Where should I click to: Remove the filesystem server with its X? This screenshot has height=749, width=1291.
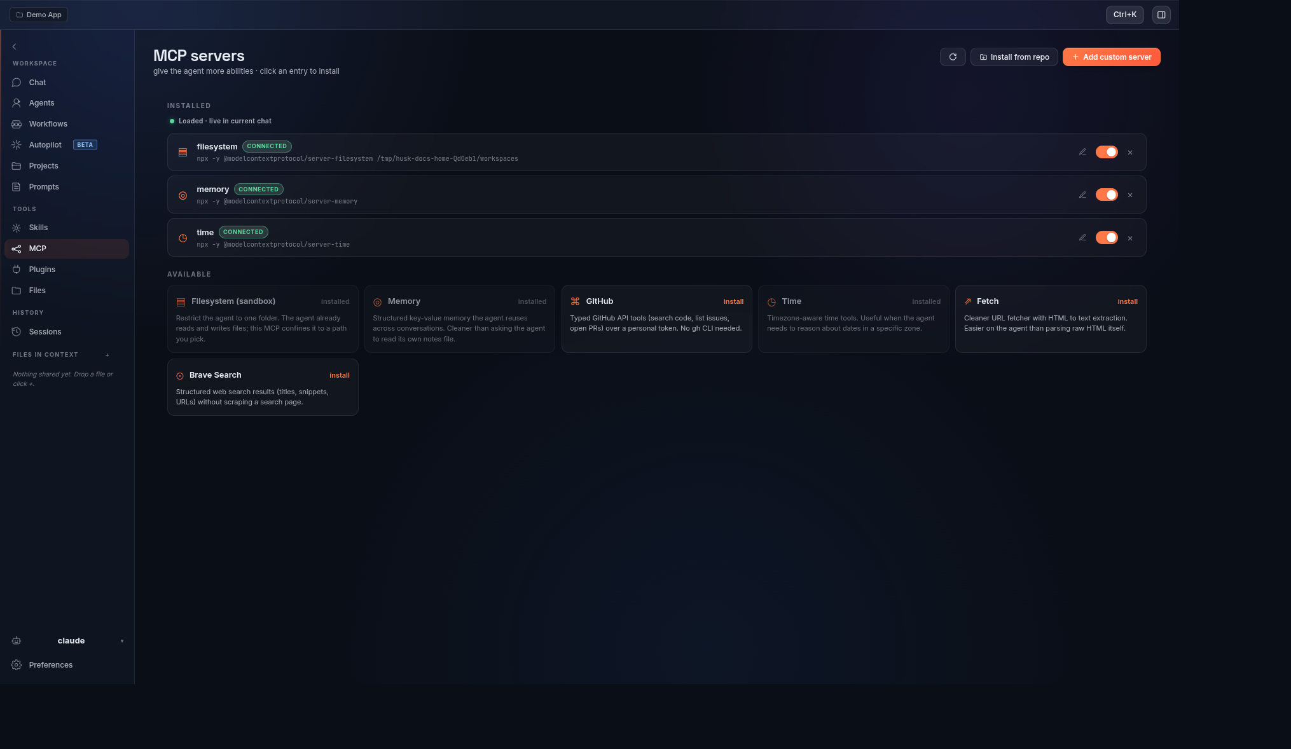tap(1130, 153)
